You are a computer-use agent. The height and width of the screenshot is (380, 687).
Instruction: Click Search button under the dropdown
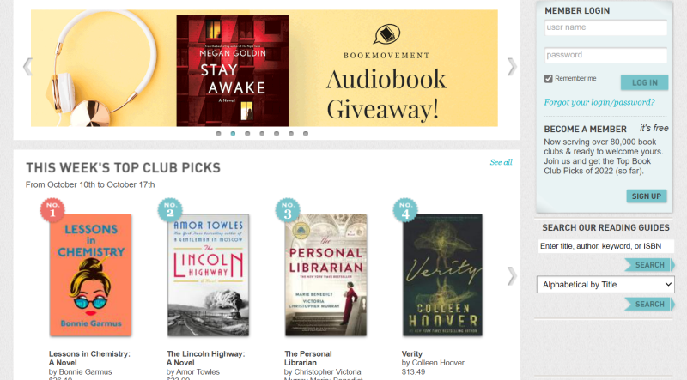tap(649, 304)
